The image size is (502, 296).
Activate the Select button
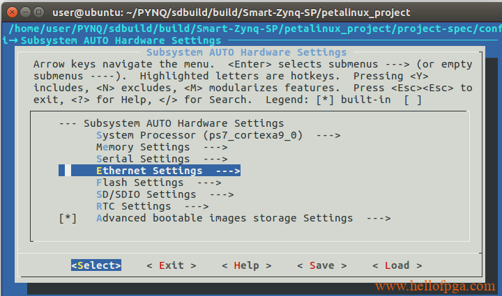pos(96,265)
